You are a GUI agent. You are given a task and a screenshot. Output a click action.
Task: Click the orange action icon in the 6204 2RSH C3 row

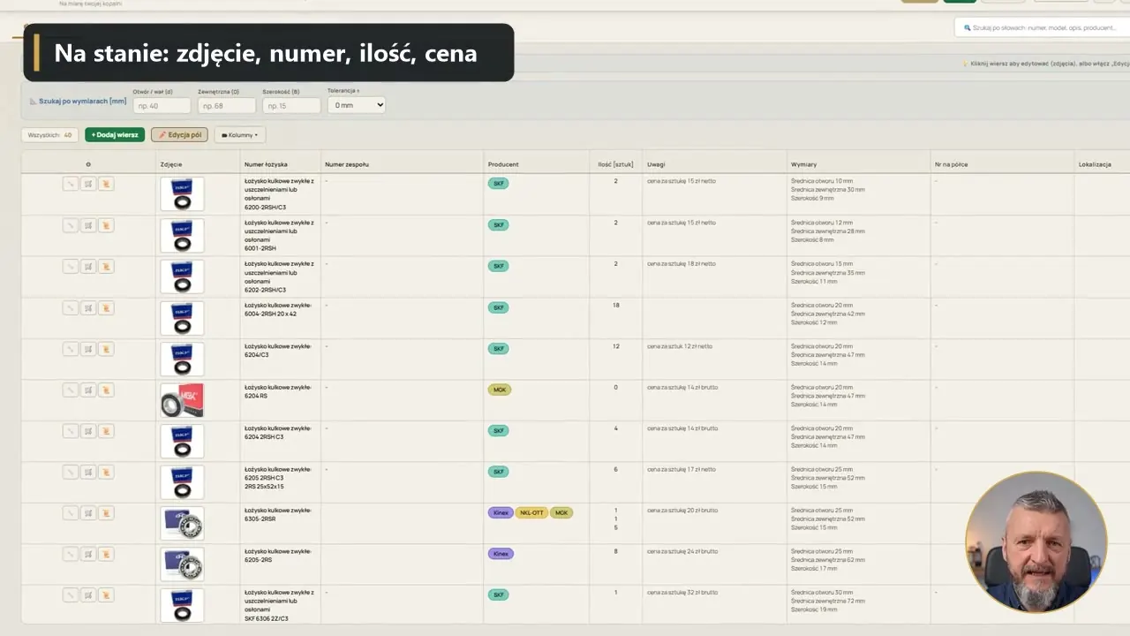[106, 431]
